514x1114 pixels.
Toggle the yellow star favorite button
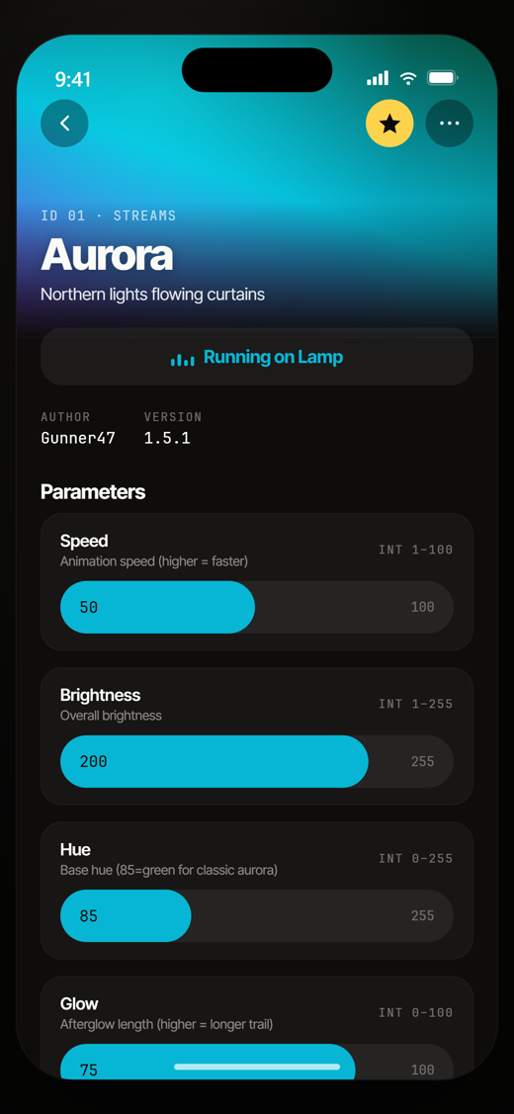[x=389, y=124]
